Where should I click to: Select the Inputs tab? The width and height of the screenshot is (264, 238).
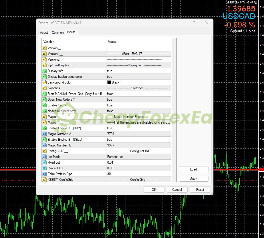click(x=71, y=32)
